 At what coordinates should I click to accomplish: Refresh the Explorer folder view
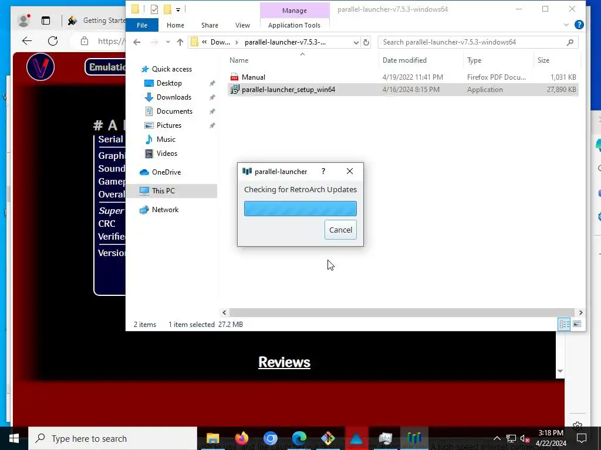(366, 42)
